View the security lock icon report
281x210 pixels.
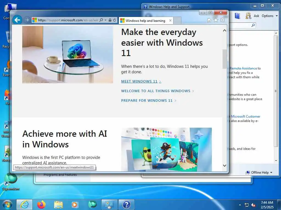point(110,20)
